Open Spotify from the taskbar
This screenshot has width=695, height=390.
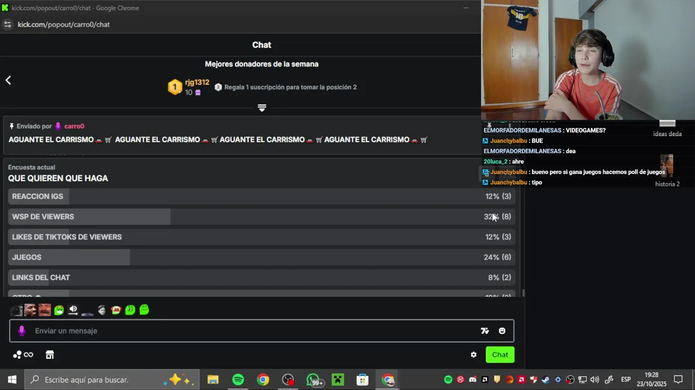pyautogui.click(x=238, y=380)
